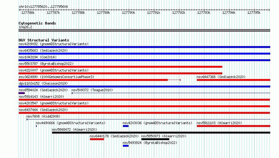Image resolution: width=279 pixels, height=158 pixels.
Task: Select the thin blue nsv7608 line
Action: click(148, 119)
